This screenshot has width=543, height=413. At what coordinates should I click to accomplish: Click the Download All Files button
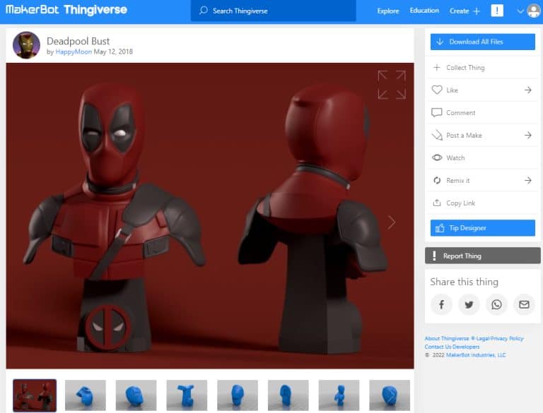[482, 42]
